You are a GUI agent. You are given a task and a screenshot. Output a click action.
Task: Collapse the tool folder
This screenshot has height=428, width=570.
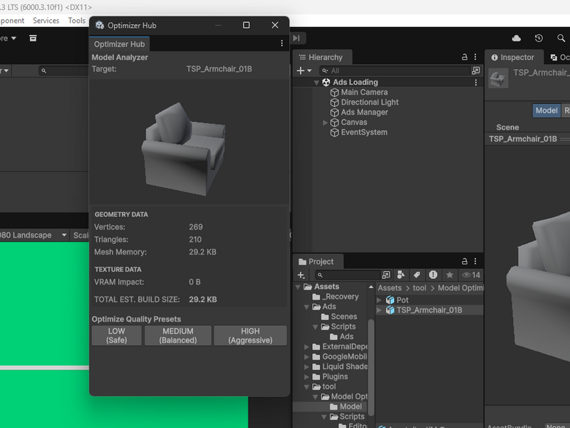pyautogui.click(x=306, y=387)
